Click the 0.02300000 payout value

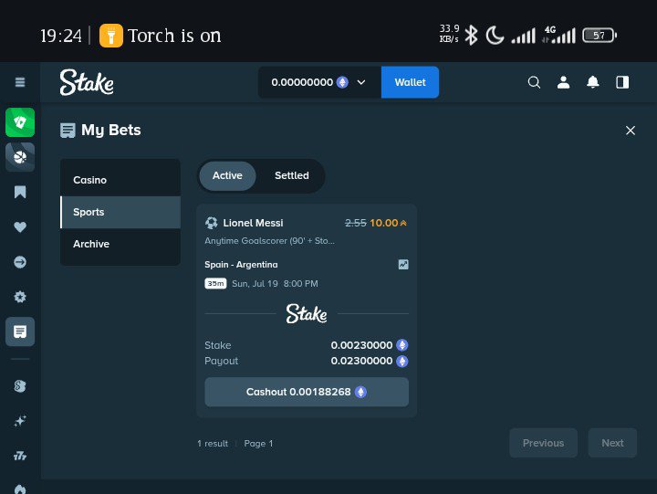361,361
